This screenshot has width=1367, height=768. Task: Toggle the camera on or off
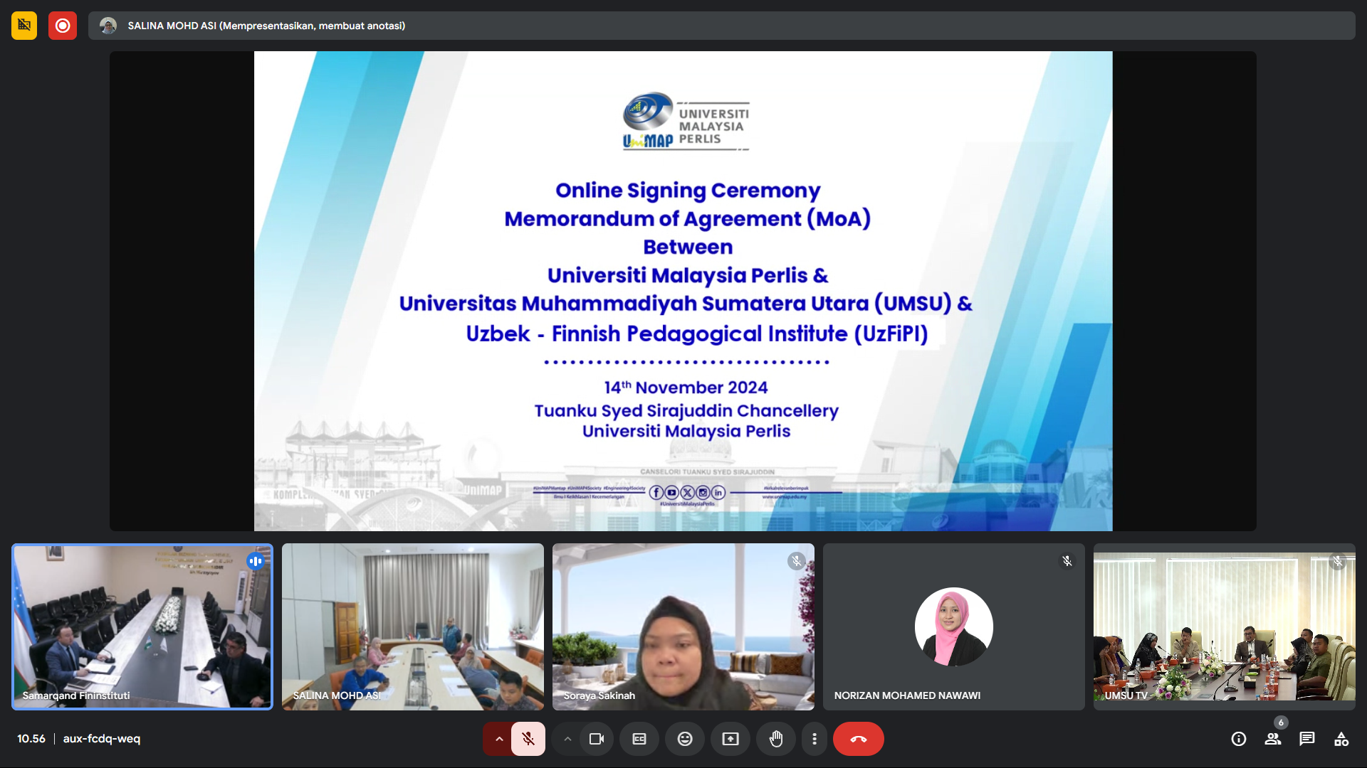point(597,739)
